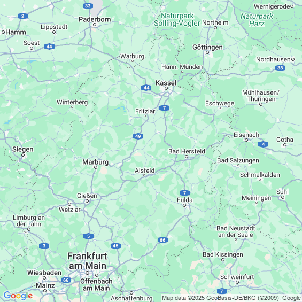The width and height of the screenshot is (302, 302).
Task: Click the A2 highway shield near Hamm
Action: point(23,16)
